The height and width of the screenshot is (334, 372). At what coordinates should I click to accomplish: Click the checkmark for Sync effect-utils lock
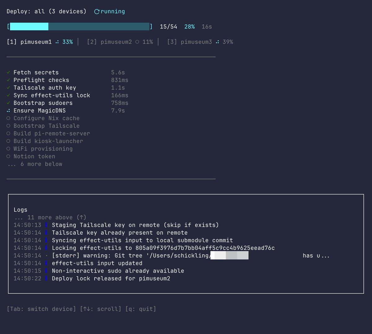8,95
